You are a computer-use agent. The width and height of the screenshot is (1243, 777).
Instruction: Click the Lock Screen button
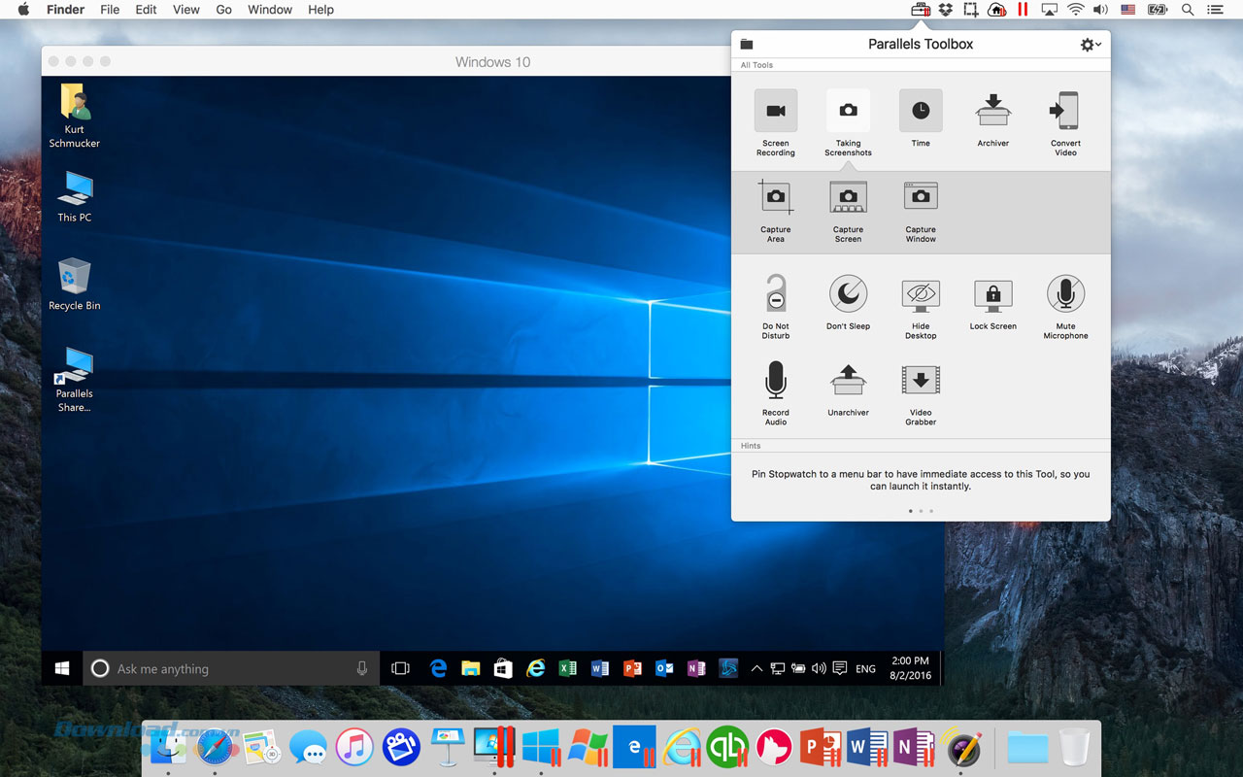point(992,294)
